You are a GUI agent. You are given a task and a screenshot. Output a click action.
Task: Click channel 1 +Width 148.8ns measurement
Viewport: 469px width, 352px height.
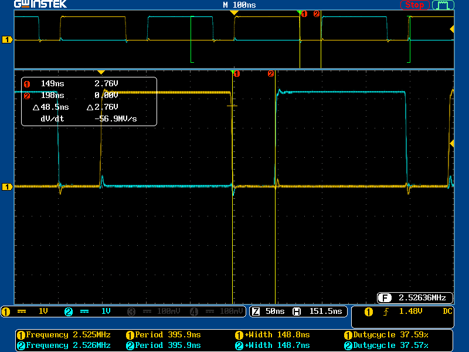point(273,334)
